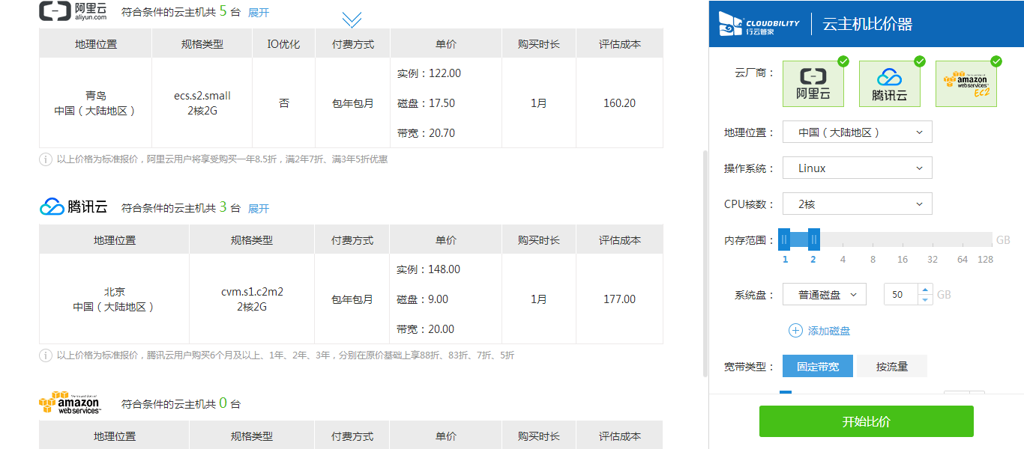Click the 128 label on memory scale
This screenshot has height=449, width=1024.
[x=985, y=260]
